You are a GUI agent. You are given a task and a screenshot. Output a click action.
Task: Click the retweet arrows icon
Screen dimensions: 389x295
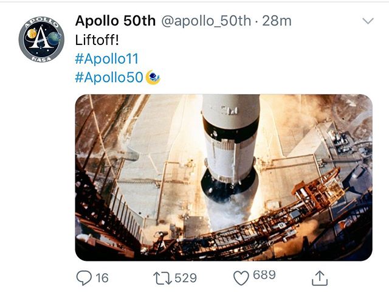point(162,278)
